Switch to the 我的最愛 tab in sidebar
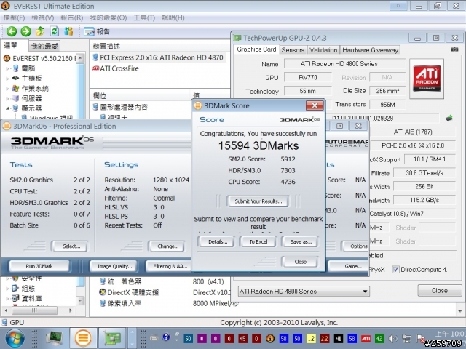This screenshot has width=466, height=349. point(44,46)
